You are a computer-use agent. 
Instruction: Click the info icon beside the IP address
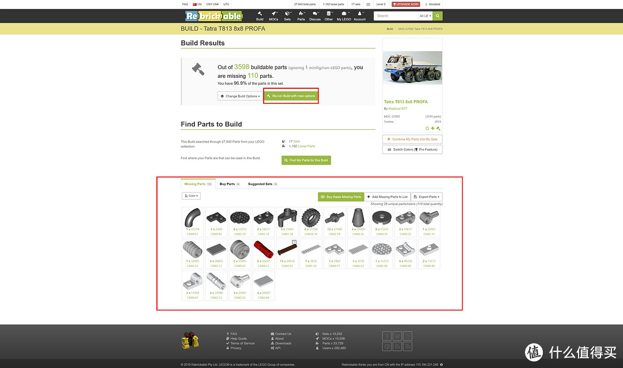[441, 365]
